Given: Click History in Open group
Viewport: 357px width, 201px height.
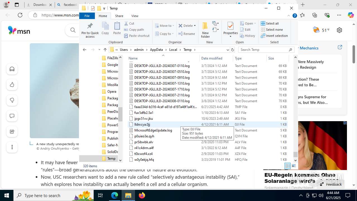Looking at the screenshot, I should (247, 36).
